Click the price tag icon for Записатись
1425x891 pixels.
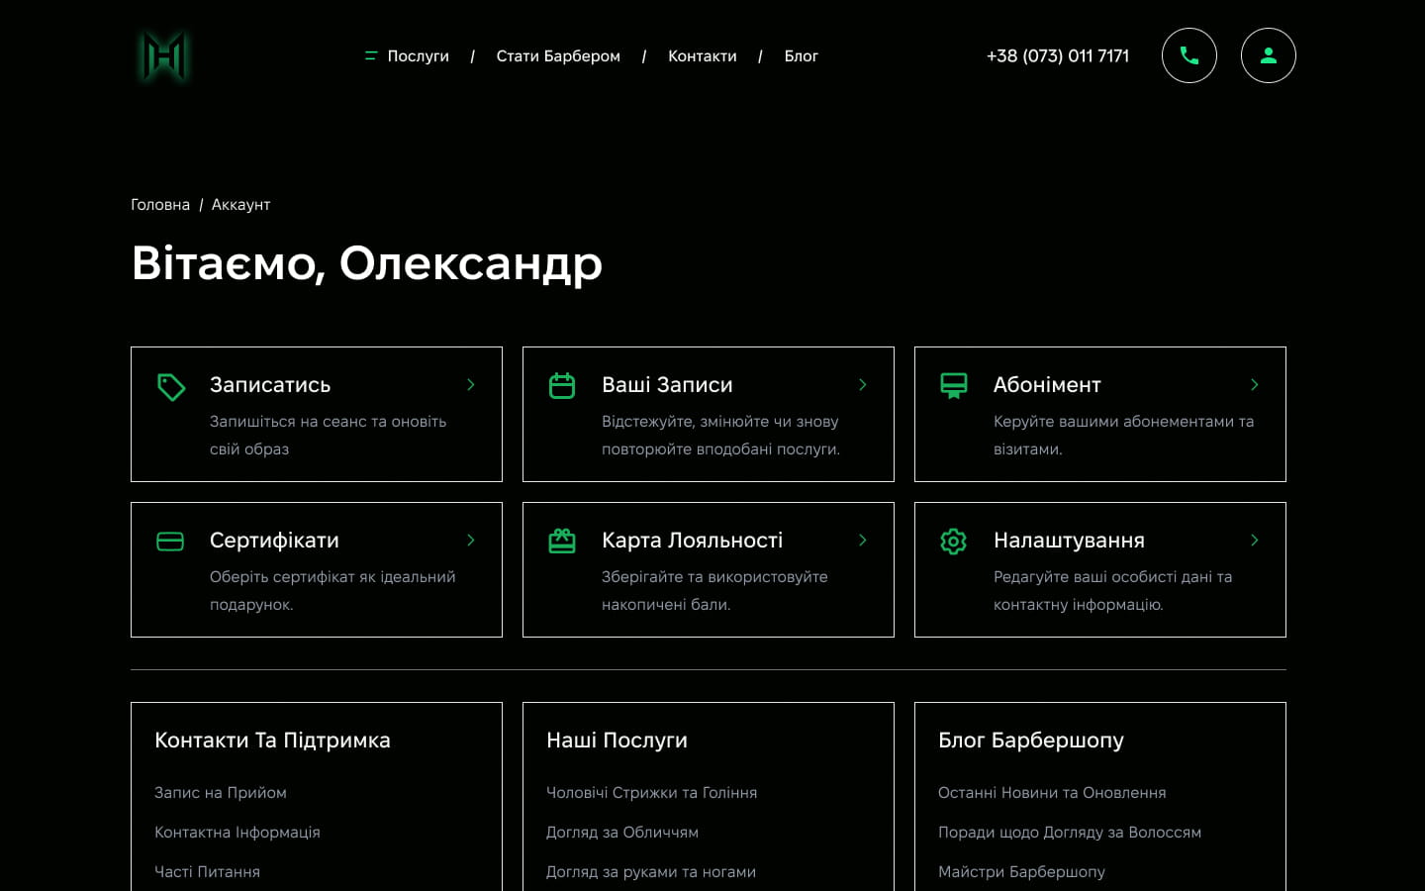[x=171, y=386]
